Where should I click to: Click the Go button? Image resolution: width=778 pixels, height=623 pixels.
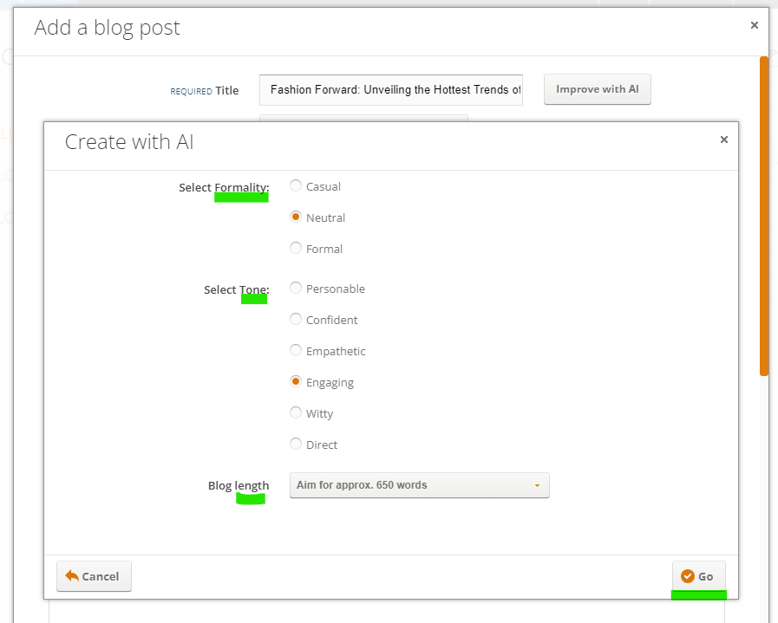pos(698,576)
